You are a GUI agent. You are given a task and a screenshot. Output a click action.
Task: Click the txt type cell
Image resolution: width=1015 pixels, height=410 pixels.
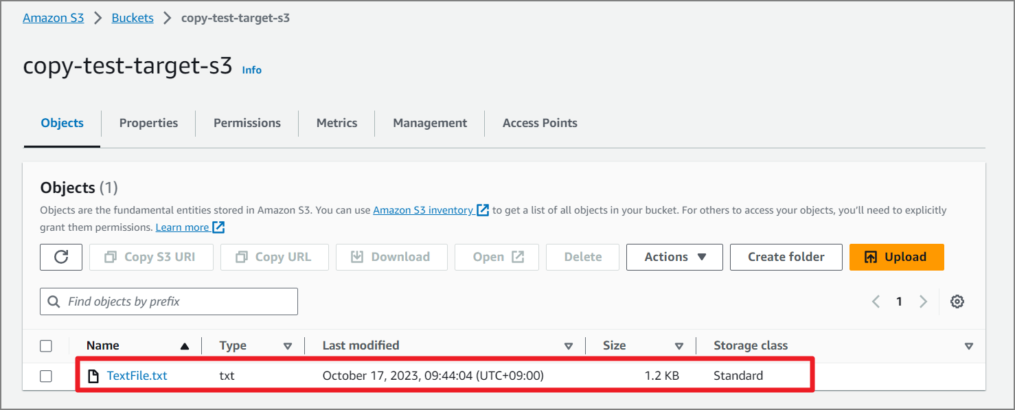(x=227, y=376)
